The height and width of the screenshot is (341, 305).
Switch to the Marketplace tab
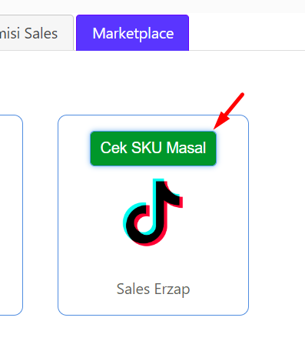tap(133, 33)
